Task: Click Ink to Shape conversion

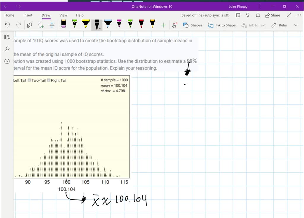Action: pyautogui.click(x=222, y=25)
